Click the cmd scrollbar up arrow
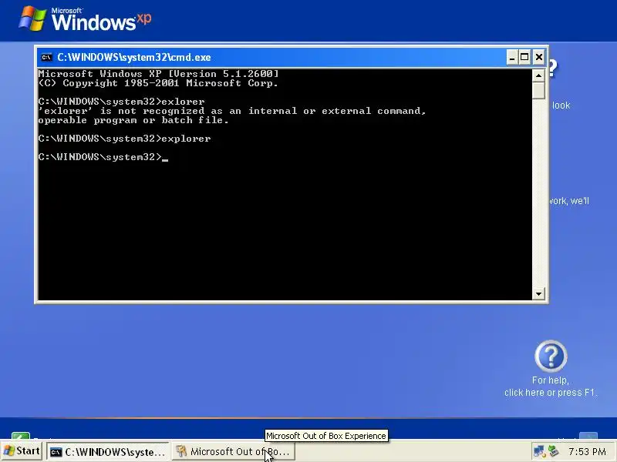Screen dimensions: 617x462 click(x=538, y=75)
